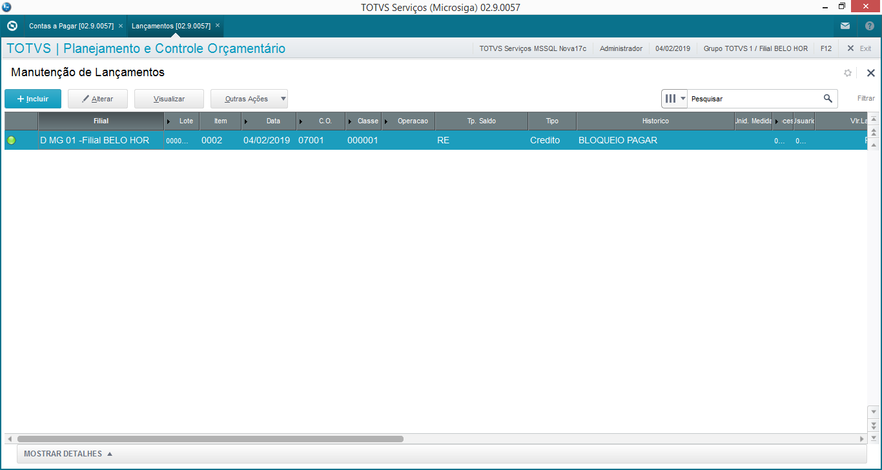Click the Alterar button
The image size is (882, 470).
point(97,99)
